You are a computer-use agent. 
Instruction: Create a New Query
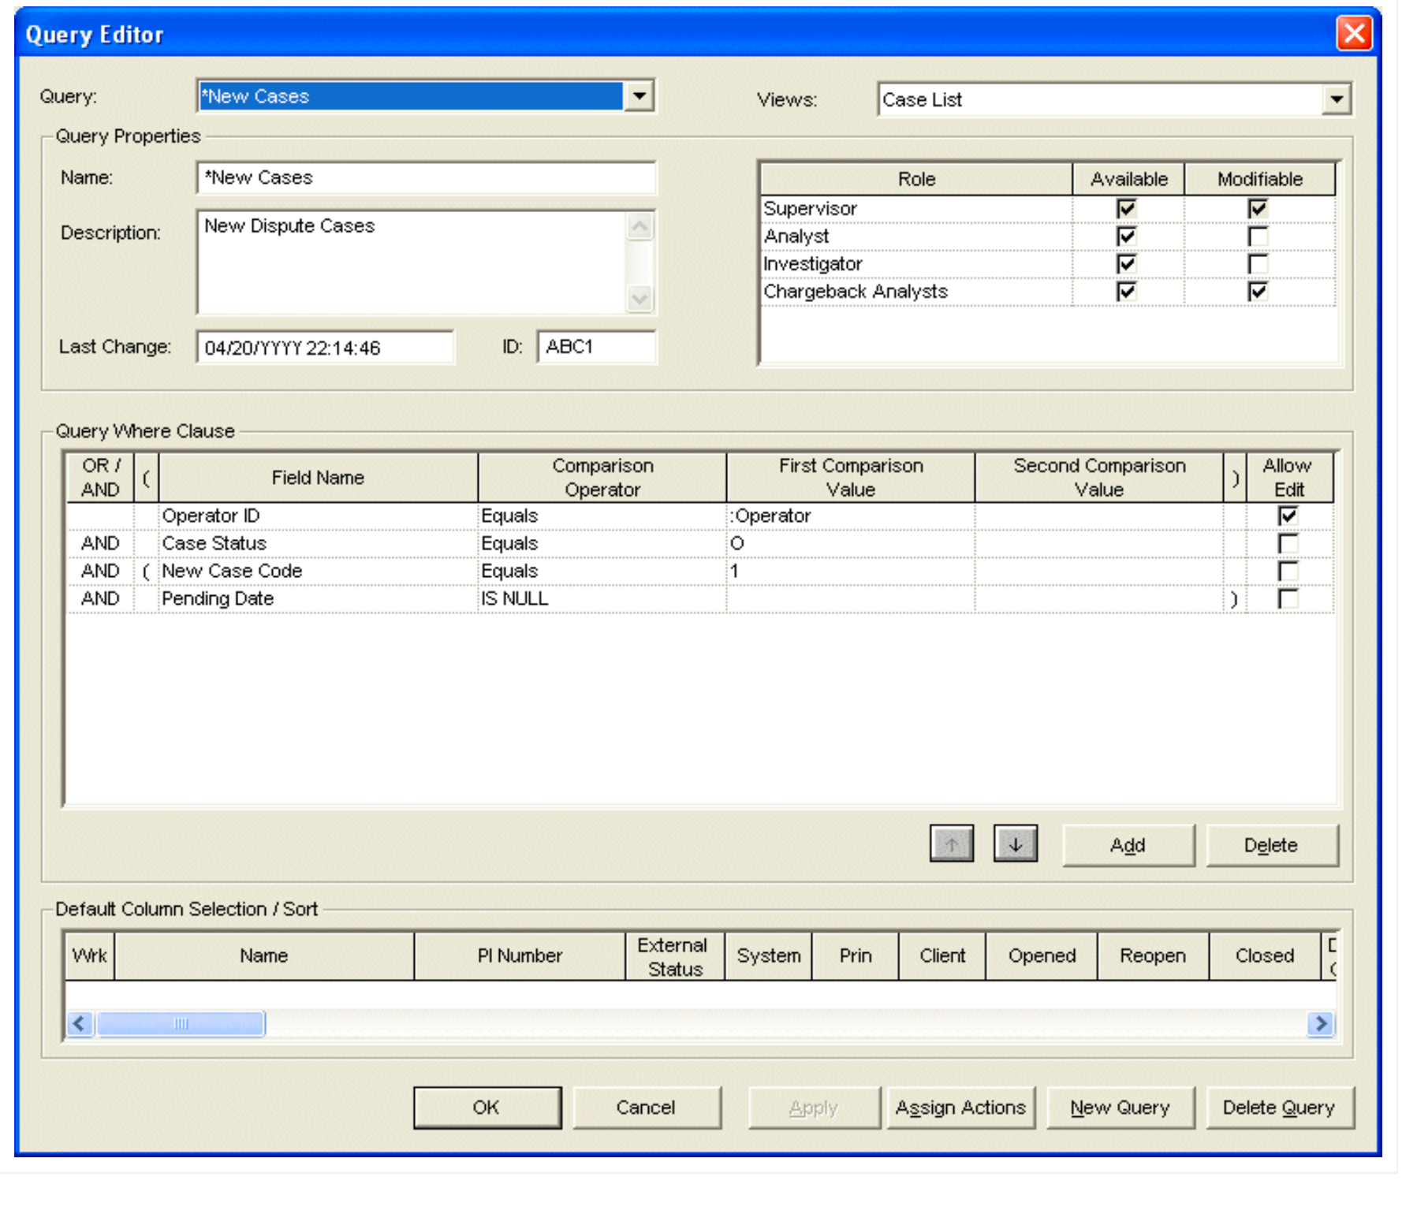(x=1120, y=1107)
